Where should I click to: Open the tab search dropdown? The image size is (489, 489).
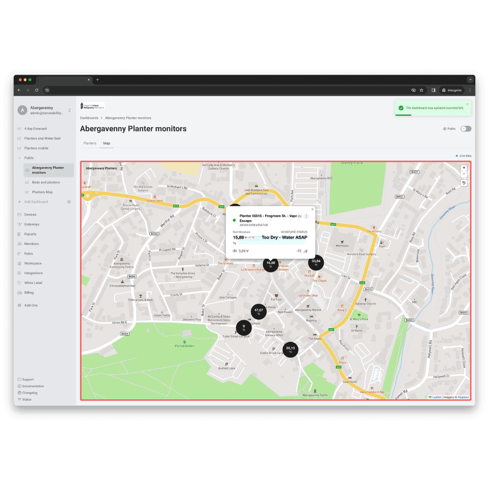tap(470, 80)
